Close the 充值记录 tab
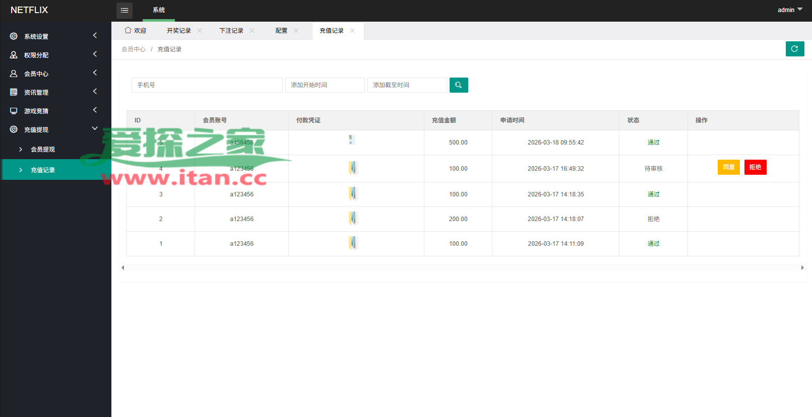 point(352,31)
